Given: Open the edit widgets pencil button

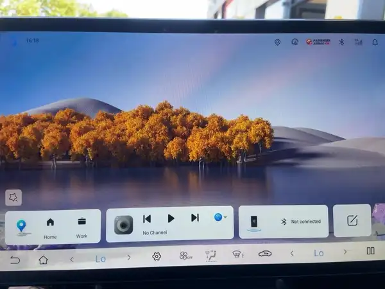Looking at the screenshot, I should [352, 220].
